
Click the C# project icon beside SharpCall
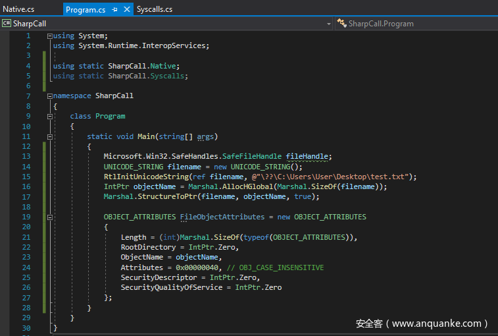[x=7, y=24]
